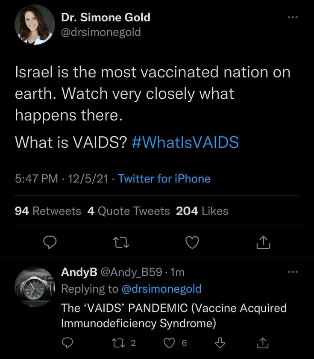Image resolution: width=314 pixels, height=359 pixels.
Task: Retweet AndyB's reply
Action: [117, 343]
